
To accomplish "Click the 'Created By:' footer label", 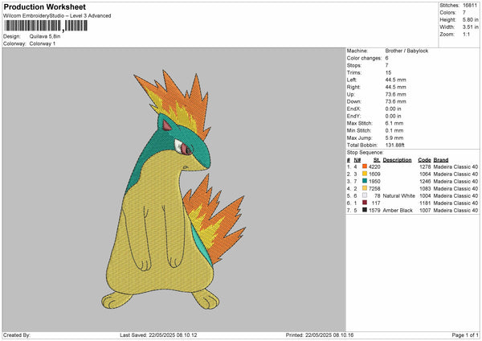I will pyautogui.click(x=17, y=335).
